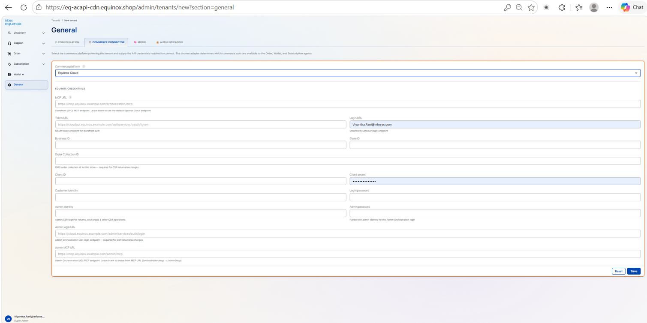647x323 pixels.
Task: Open the browser extensions puzzle icon
Action: tap(562, 7)
